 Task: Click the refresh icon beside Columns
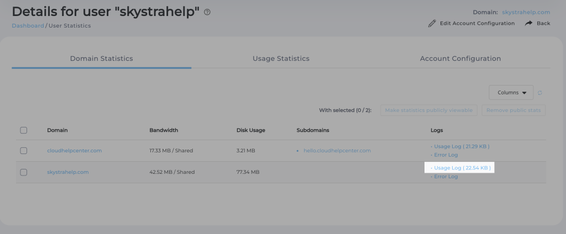(540, 93)
